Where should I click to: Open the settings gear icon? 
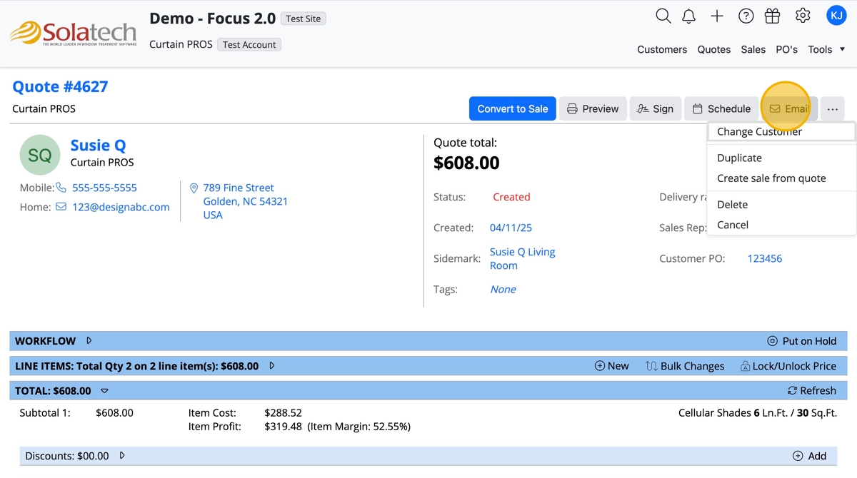[803, 16]
